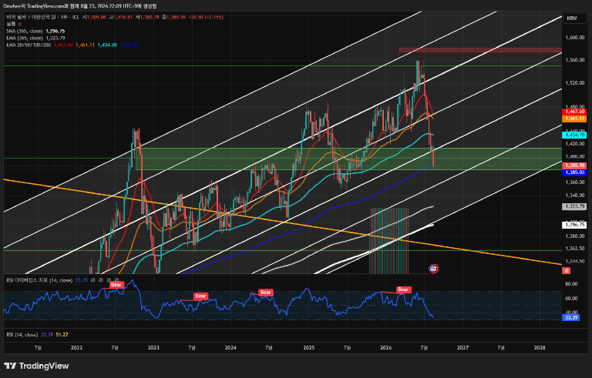Select the RSI (14, close) legend

coord(22,335)
